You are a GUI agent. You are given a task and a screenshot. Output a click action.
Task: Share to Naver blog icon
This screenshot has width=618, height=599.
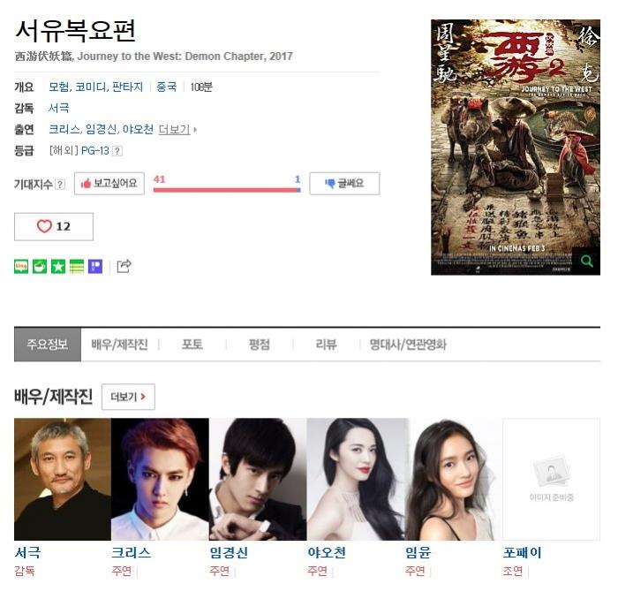click(x=21, y=267)
